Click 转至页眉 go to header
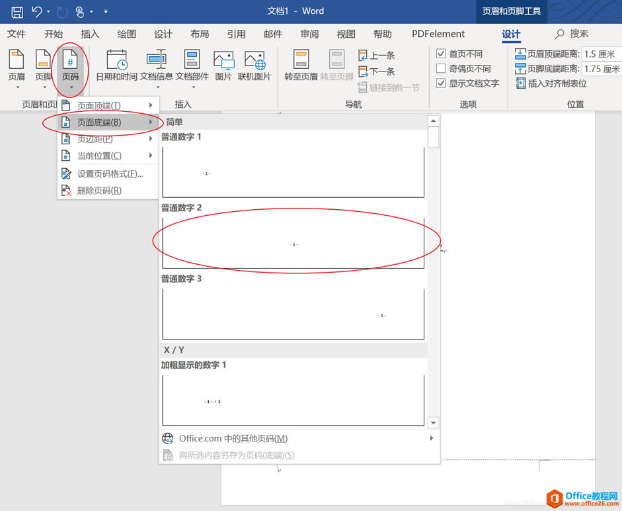The width and height of the screenshot is (622, 511). (x=301, y=66)
